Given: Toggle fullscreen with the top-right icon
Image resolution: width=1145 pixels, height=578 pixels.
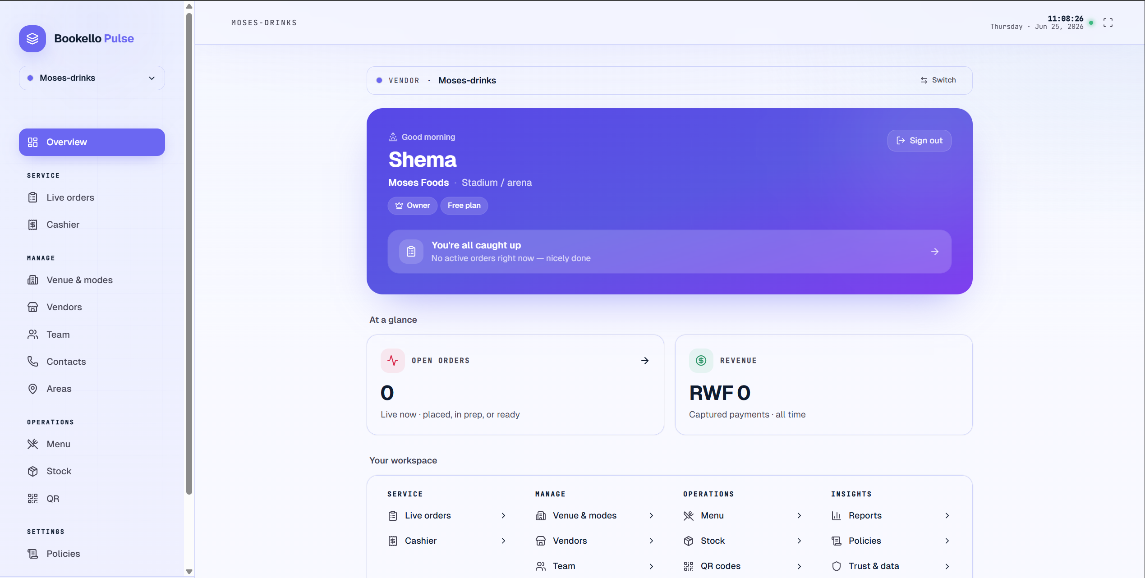Looking at the screenshot, I should (x=1108, y=23).
